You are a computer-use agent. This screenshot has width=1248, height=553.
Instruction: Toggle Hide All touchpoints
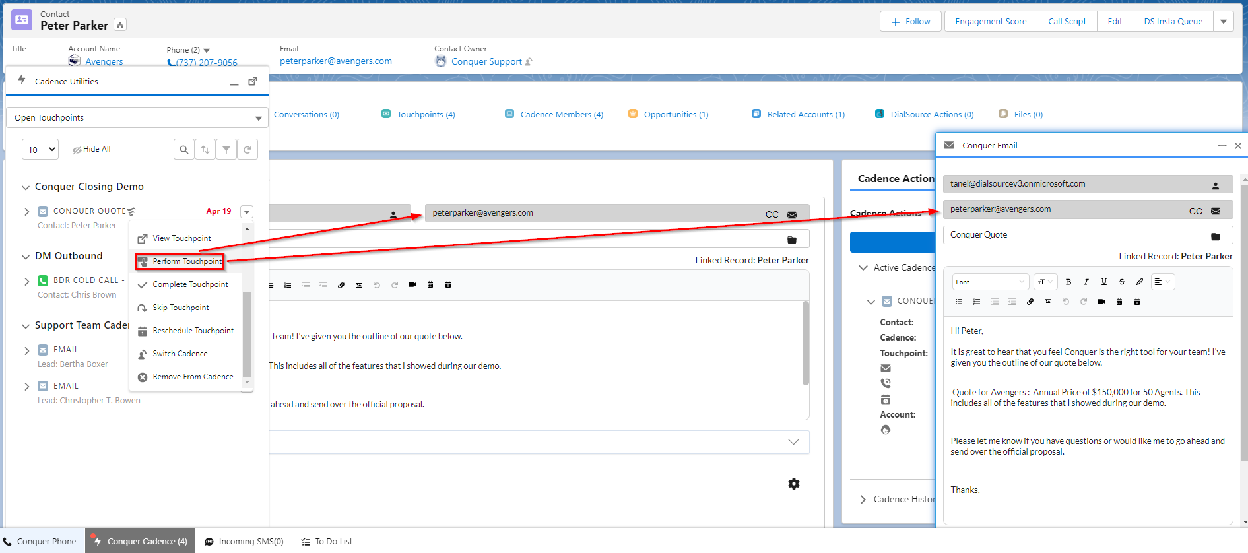coord(92,150)
